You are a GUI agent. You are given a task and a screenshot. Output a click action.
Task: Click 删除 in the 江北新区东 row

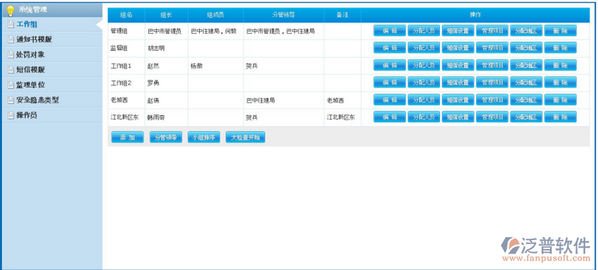pos(561,117)
